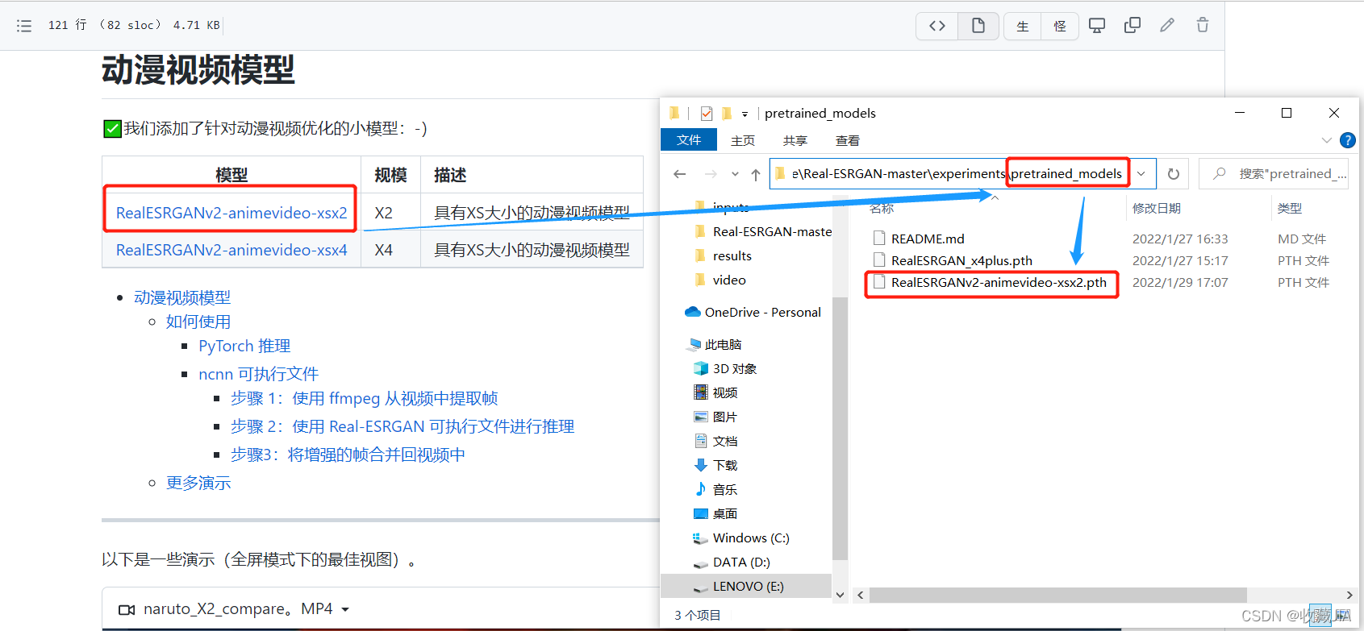Open 共享 ribbon tab in Explorer

coord(795,140)
